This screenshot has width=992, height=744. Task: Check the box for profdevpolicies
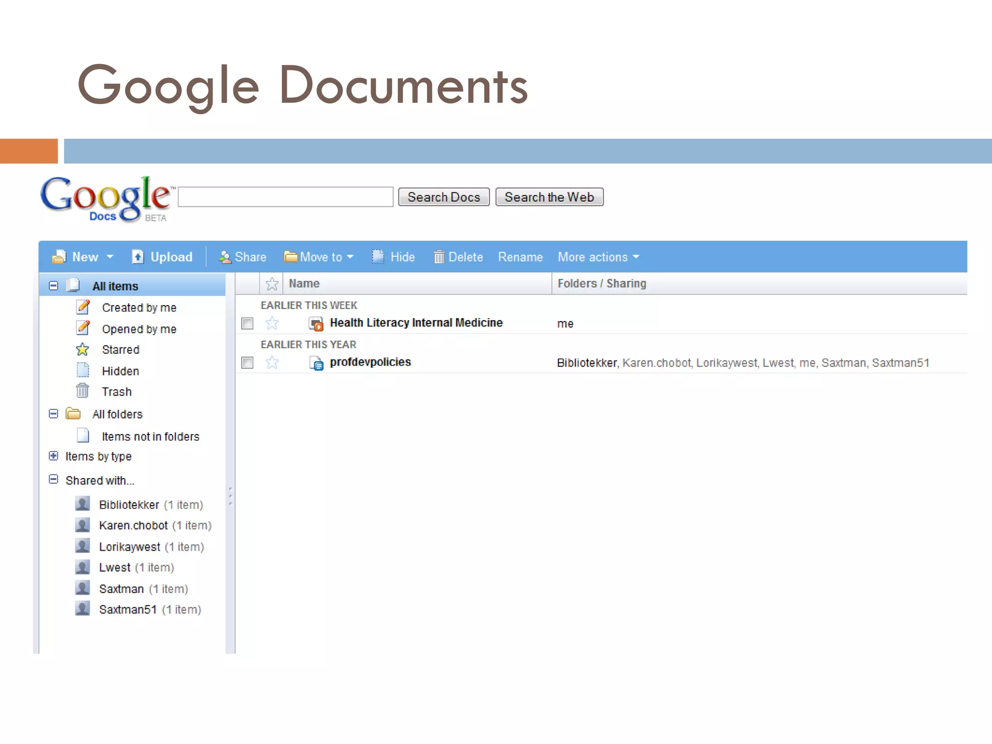click(247, 362)
